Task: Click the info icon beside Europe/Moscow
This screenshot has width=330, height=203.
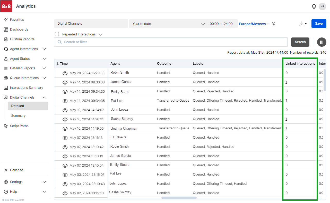Action: 273,24
